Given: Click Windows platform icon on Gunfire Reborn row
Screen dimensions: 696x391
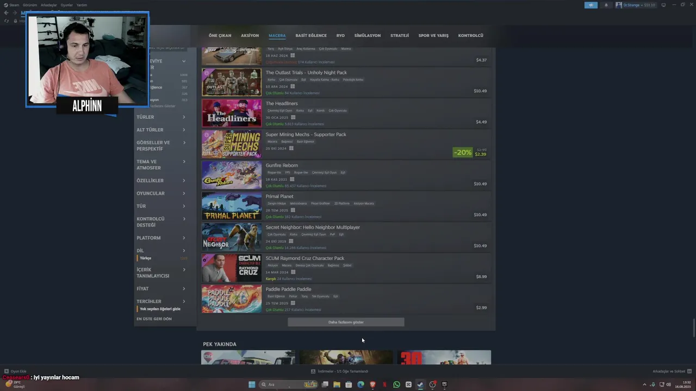Looking at the screenshot, I should point(292,179).
